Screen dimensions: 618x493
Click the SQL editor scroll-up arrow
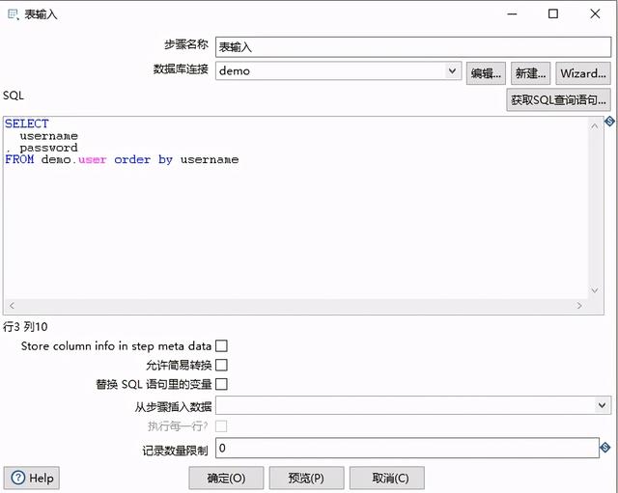(x=595, y=126)
